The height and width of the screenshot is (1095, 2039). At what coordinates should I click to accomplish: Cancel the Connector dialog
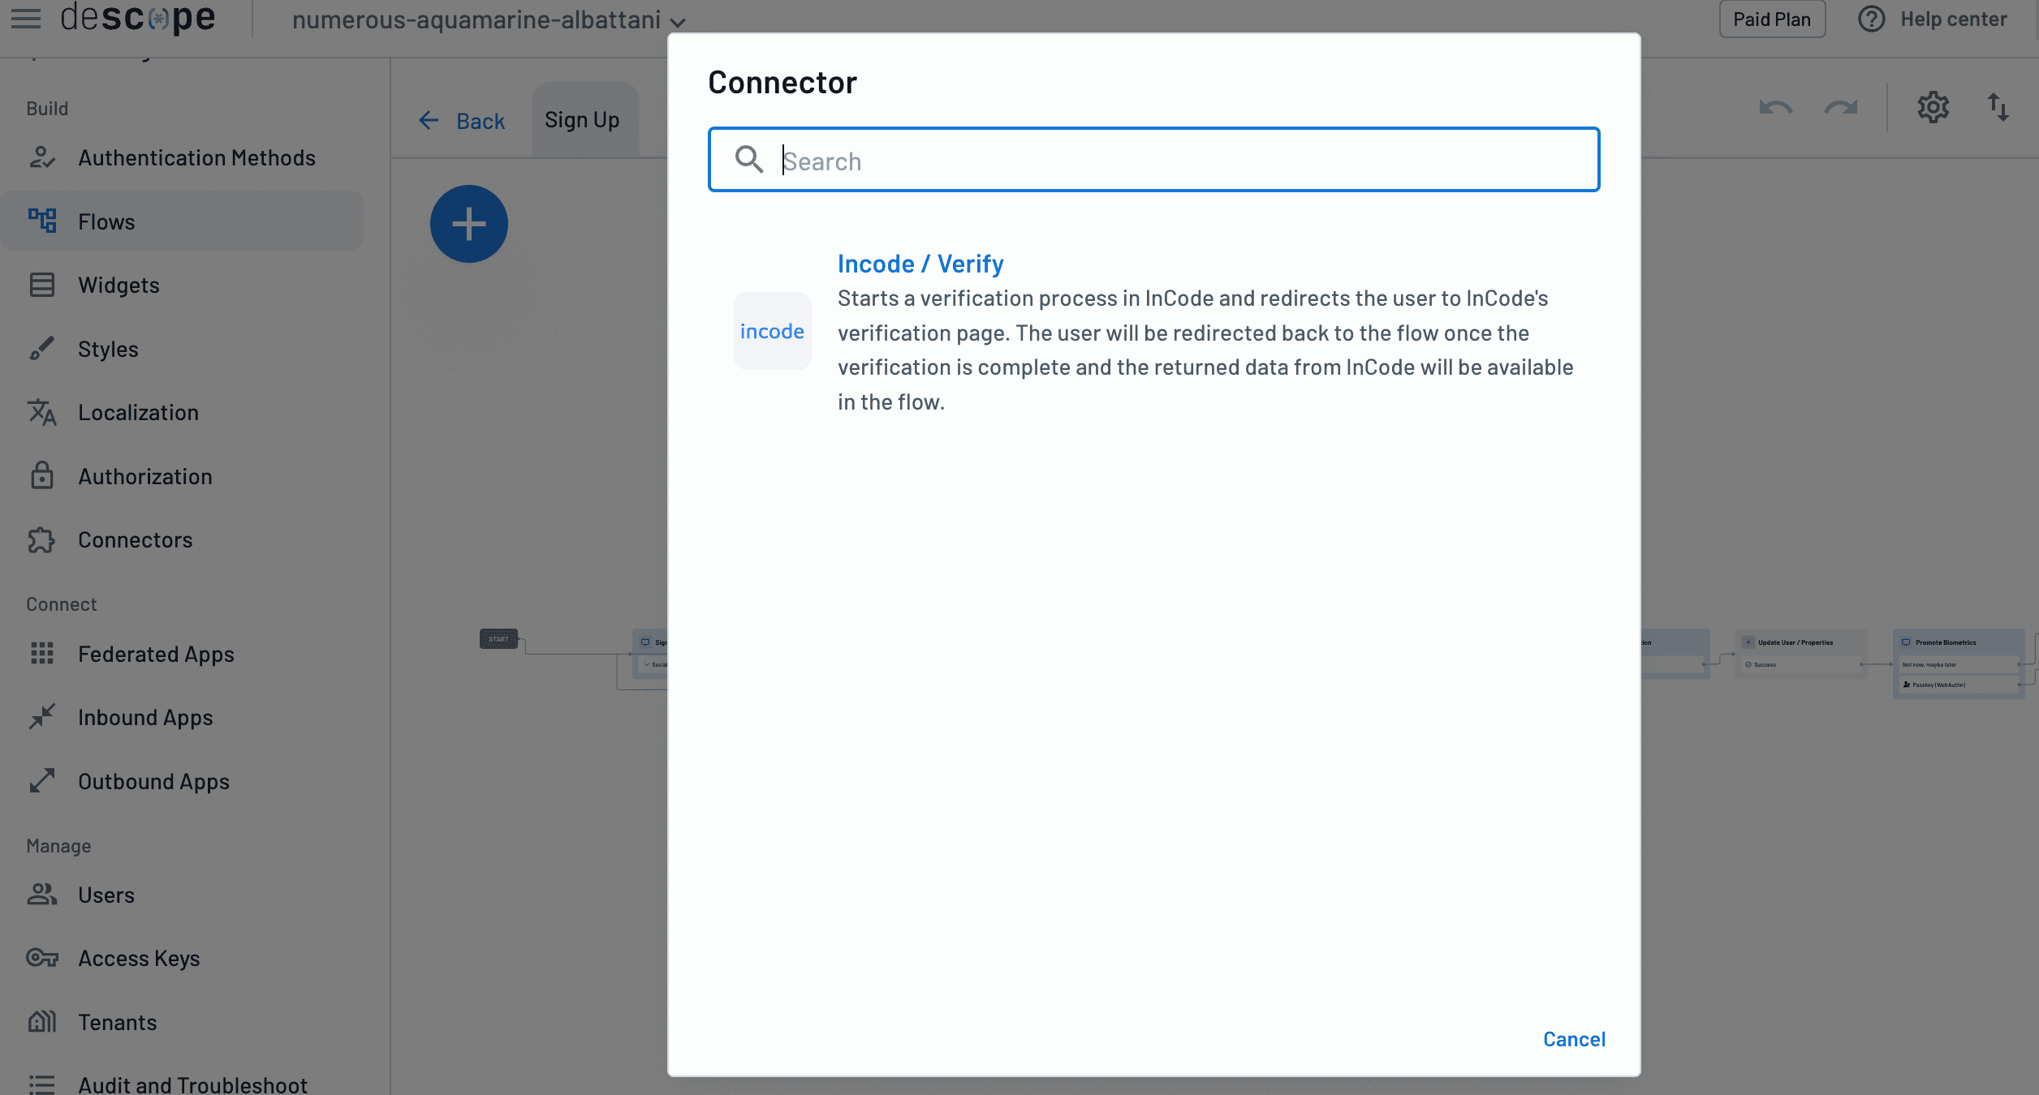click(1573, 1038)
